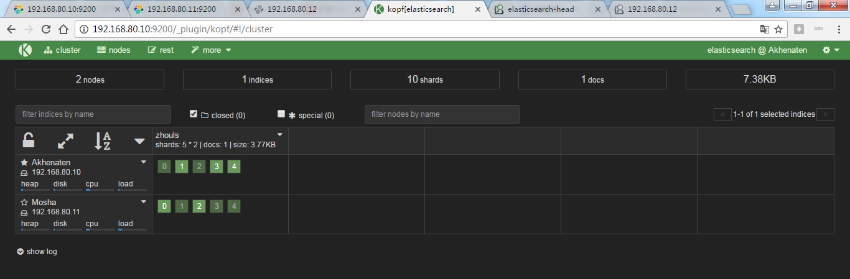Screen dimensions: 850x279
Task: Click shard 3 on the Akhenaten node
Action: pyautogui.click(x=217, y=167)
